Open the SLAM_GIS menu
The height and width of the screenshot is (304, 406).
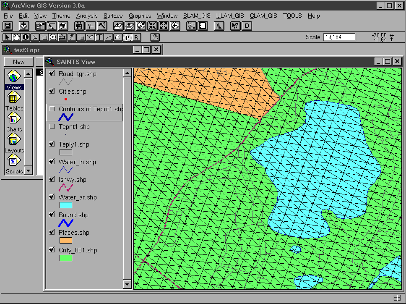(x=197, y=16)
